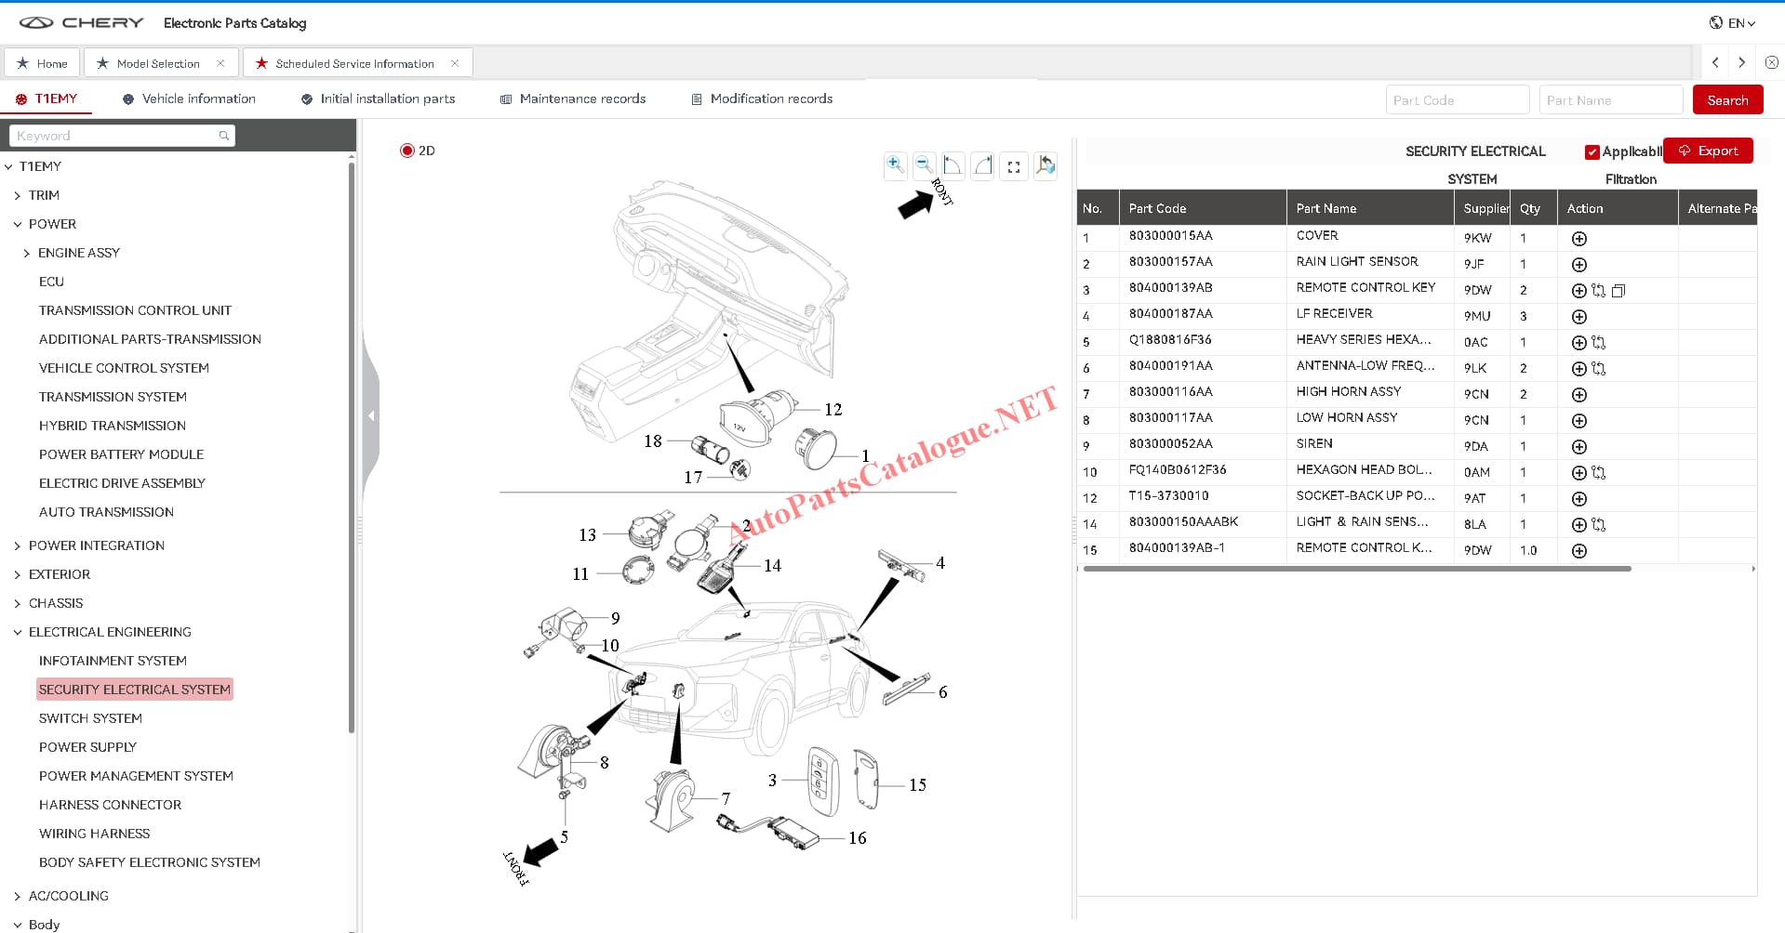
Task: Rotate the diagram counterclockwise
Action: (x=952, y=165)
